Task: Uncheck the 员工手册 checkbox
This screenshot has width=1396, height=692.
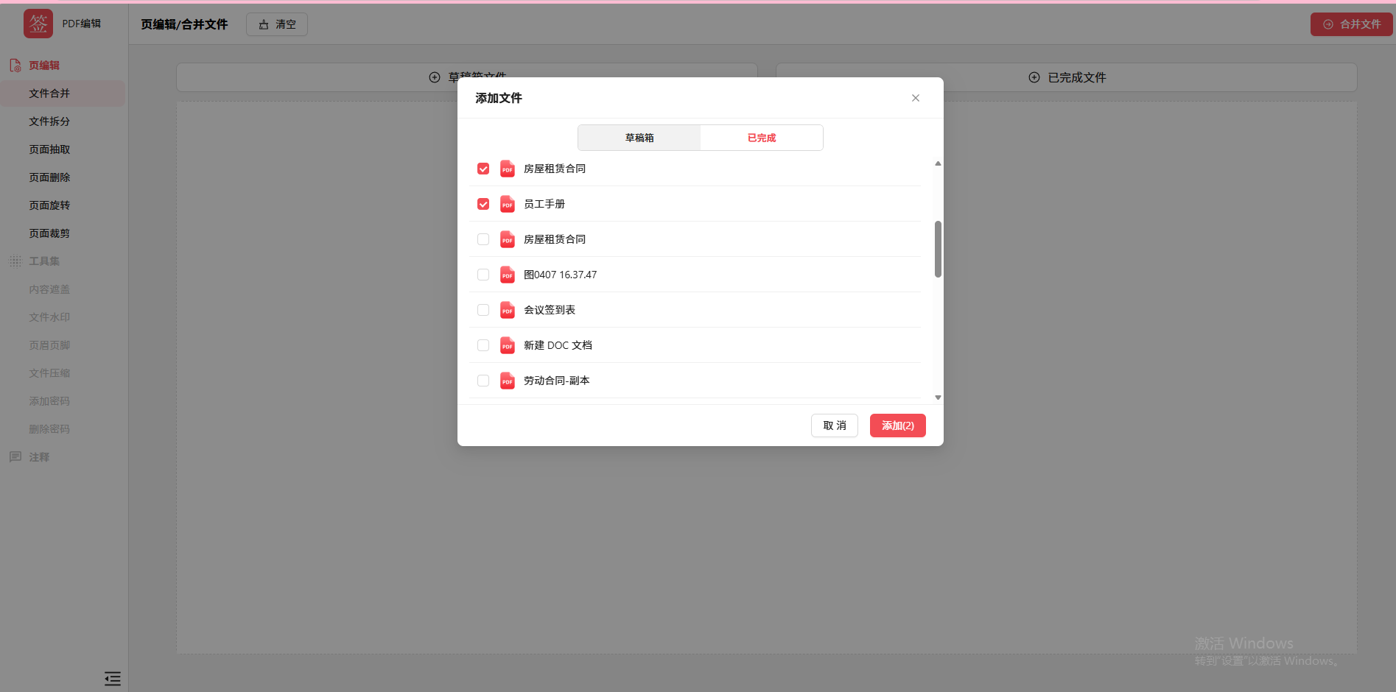Action: coord(483,204)
